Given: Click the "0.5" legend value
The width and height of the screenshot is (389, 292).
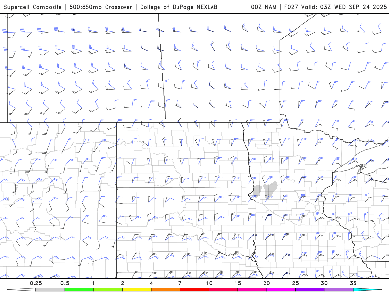Looking at the screenshot, I should (65, 283).
